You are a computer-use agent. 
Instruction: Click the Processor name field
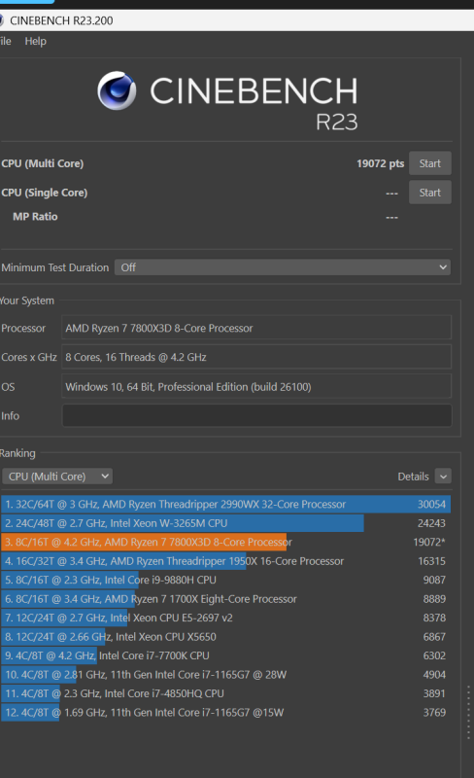(x=256, y=328)
